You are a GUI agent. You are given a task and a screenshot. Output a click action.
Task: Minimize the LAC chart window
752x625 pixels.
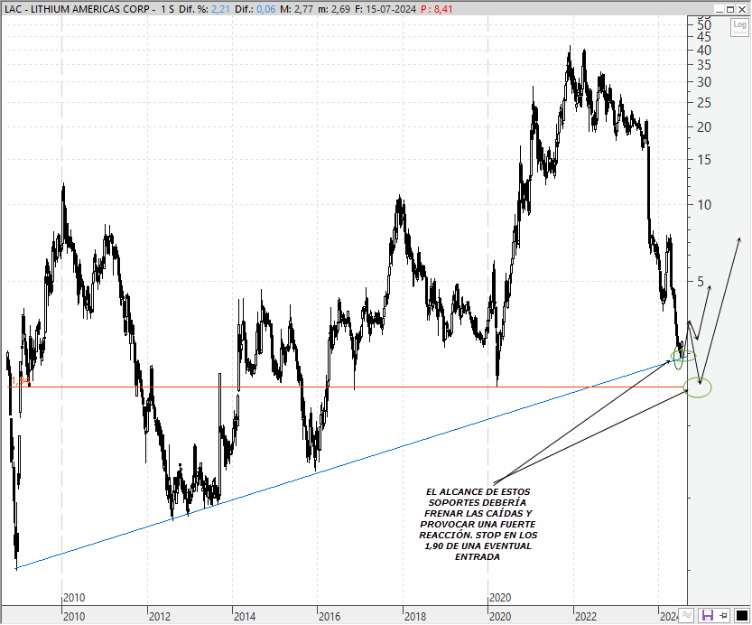(719, 9)
